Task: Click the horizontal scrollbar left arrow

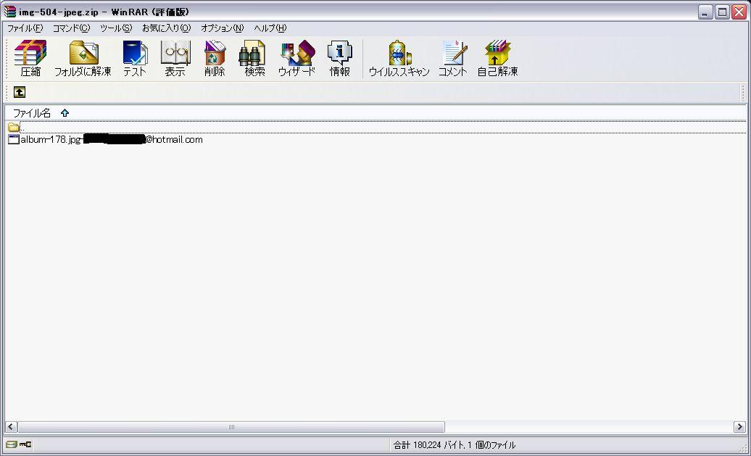Action: (x=11, y=427)
